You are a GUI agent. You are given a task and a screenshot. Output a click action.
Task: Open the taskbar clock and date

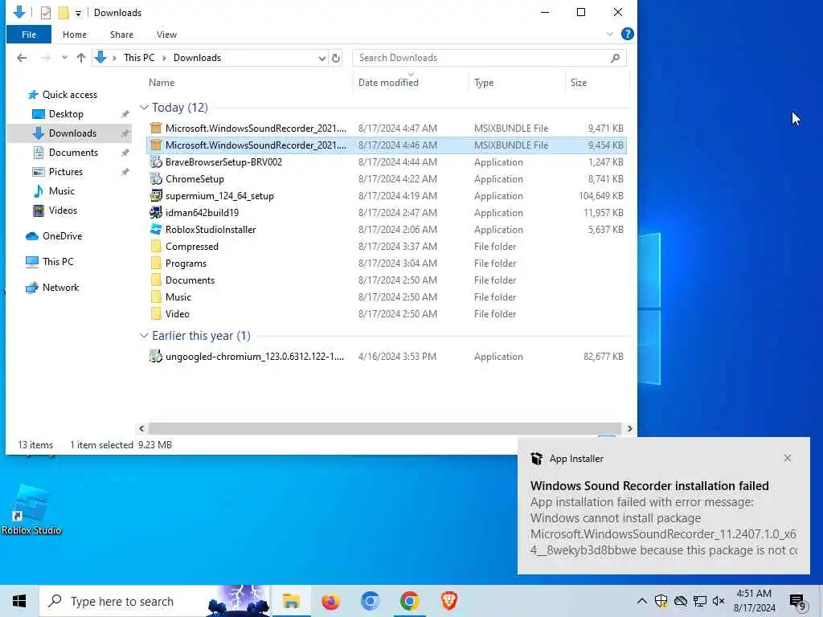pos(754,601)
